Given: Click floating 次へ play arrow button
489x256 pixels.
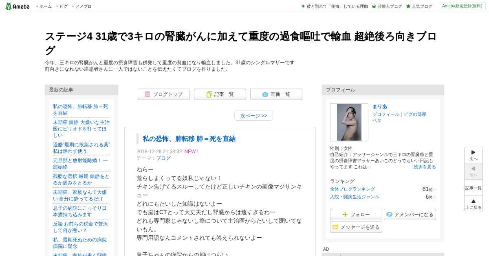Looking at the screenshot, I should (x=474, y=155).
